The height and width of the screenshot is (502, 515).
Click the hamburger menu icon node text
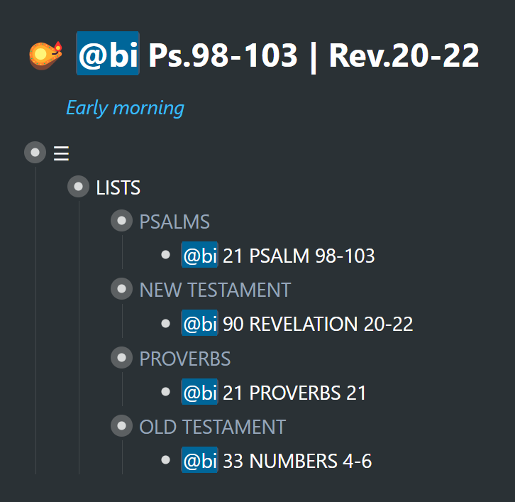pos(62,153)
